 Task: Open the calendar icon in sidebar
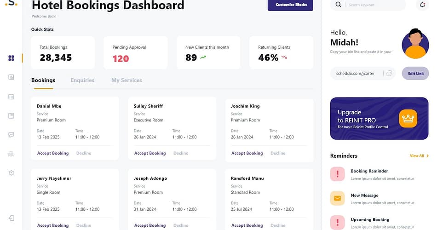(x=11, y=97)
